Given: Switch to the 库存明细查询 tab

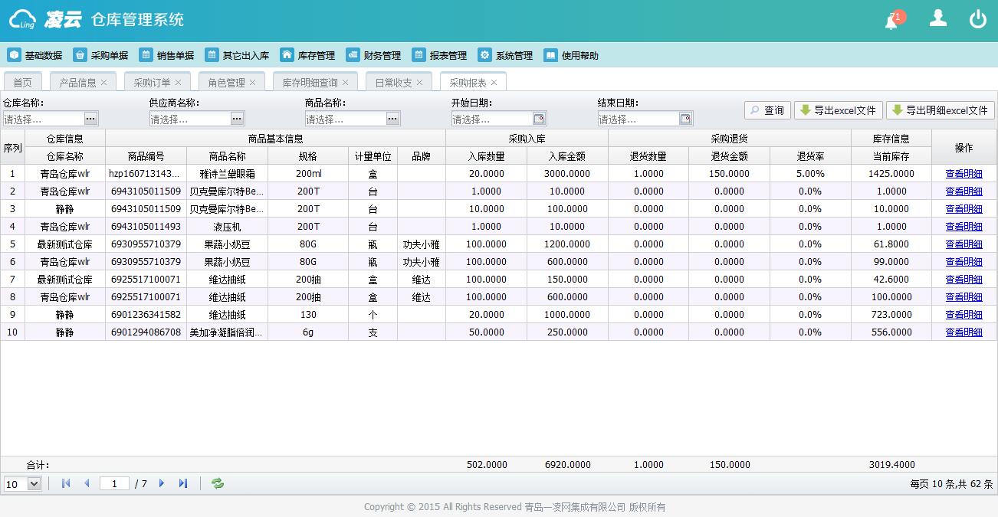Looking at the screenshot, I should click(x=310, y=83).
